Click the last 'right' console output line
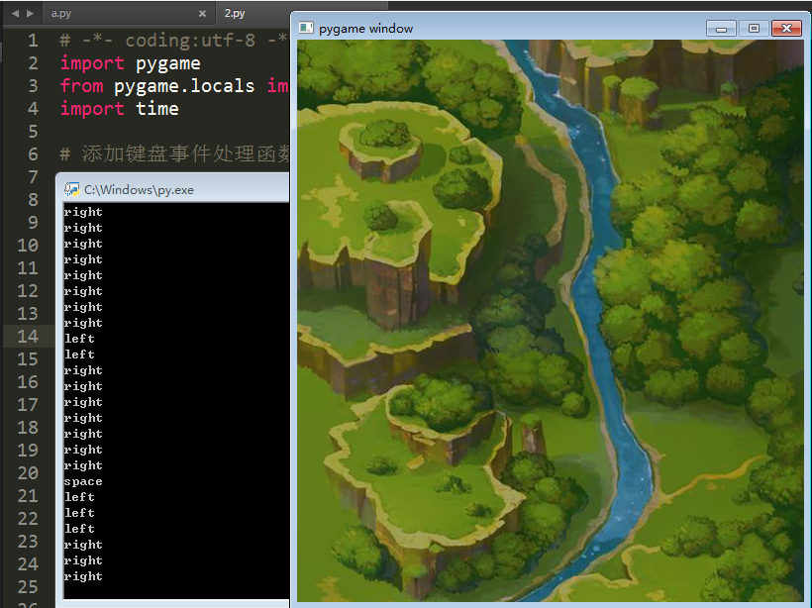 coord(83,576)
